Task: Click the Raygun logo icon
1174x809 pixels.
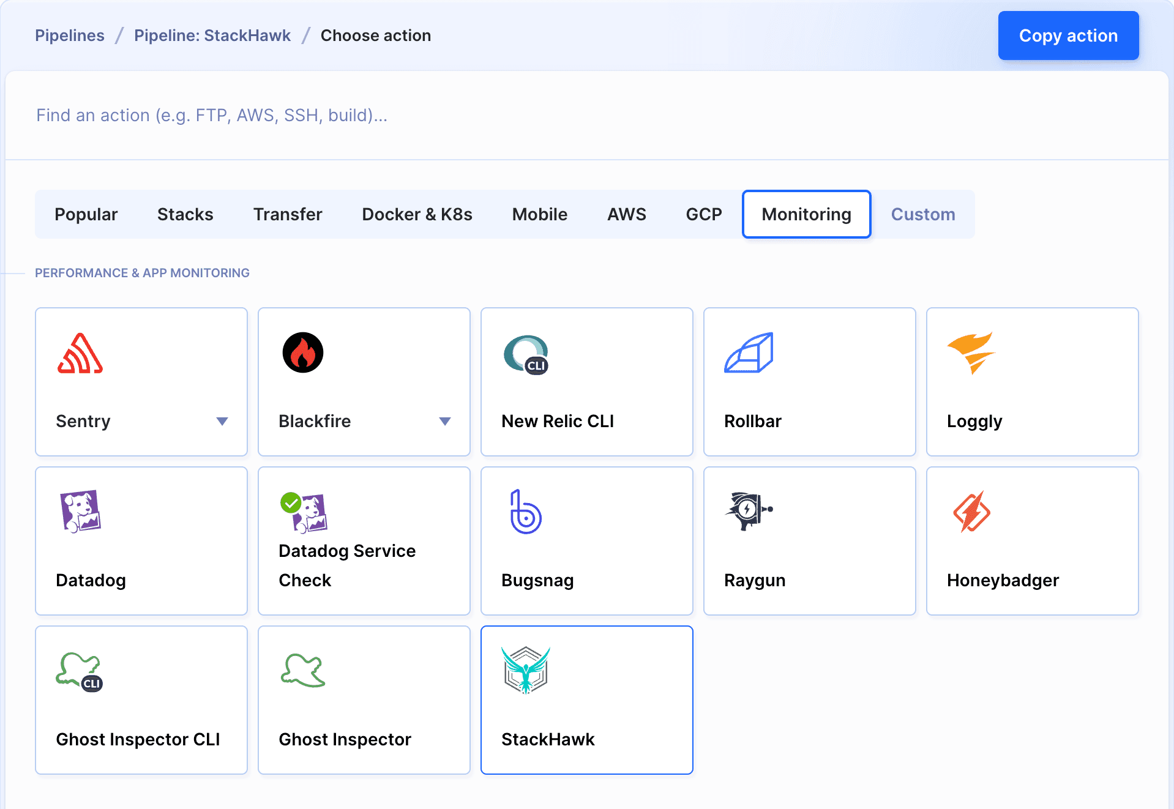Action: (x=749, y=511)
